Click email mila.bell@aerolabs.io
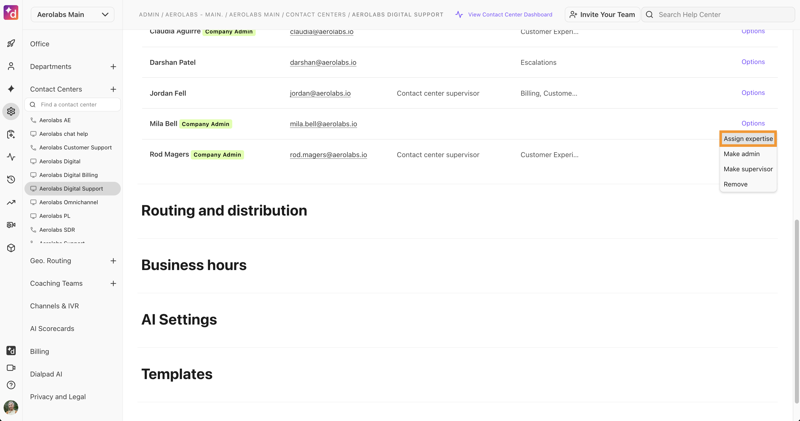The image size is (800, 421). tap(323, 124)
